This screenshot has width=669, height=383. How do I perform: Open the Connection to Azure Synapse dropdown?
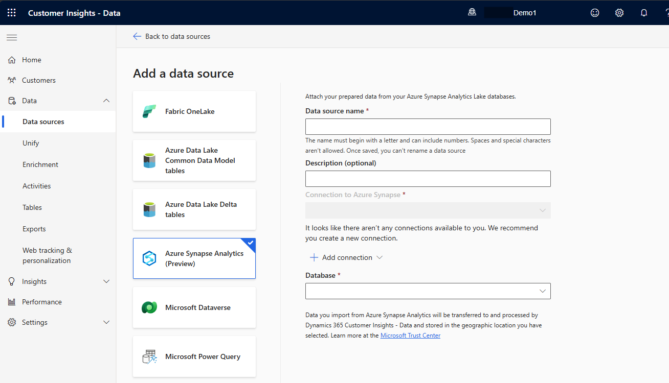428,210
